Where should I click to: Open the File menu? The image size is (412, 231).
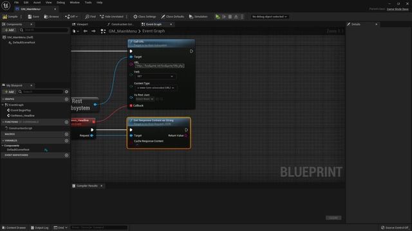16,3
